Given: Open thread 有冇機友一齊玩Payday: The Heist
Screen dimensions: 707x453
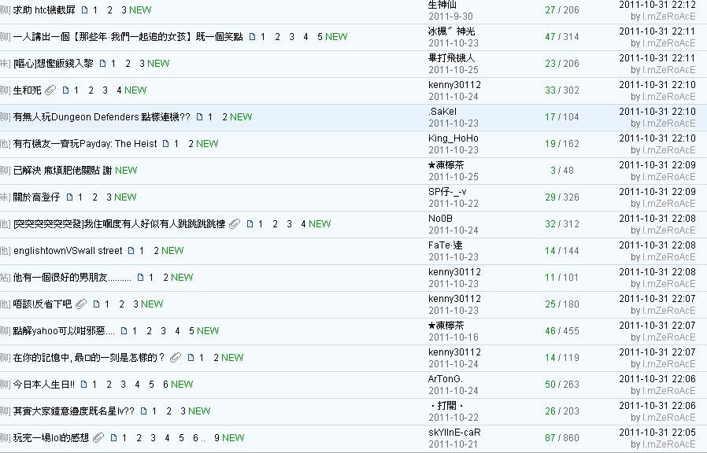Looking at the screenshot, I should [85, 144].
